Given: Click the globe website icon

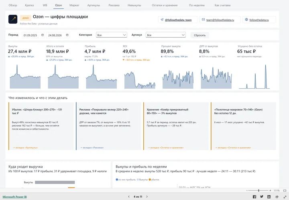Looking at the screenshot, I should [x=246, y=20].
